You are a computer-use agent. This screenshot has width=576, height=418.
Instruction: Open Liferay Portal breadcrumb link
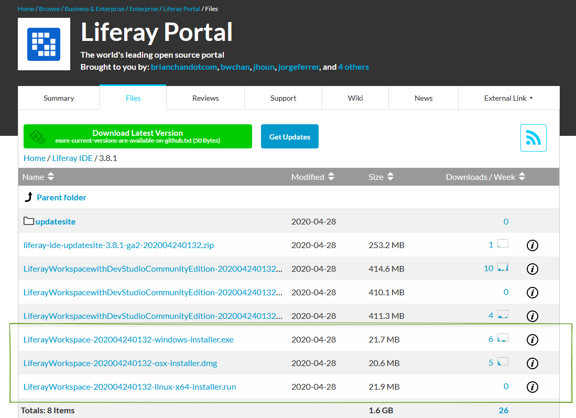(x=181, y=9)
